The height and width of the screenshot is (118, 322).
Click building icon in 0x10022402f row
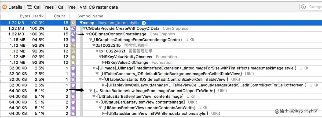tap(73, 51)
